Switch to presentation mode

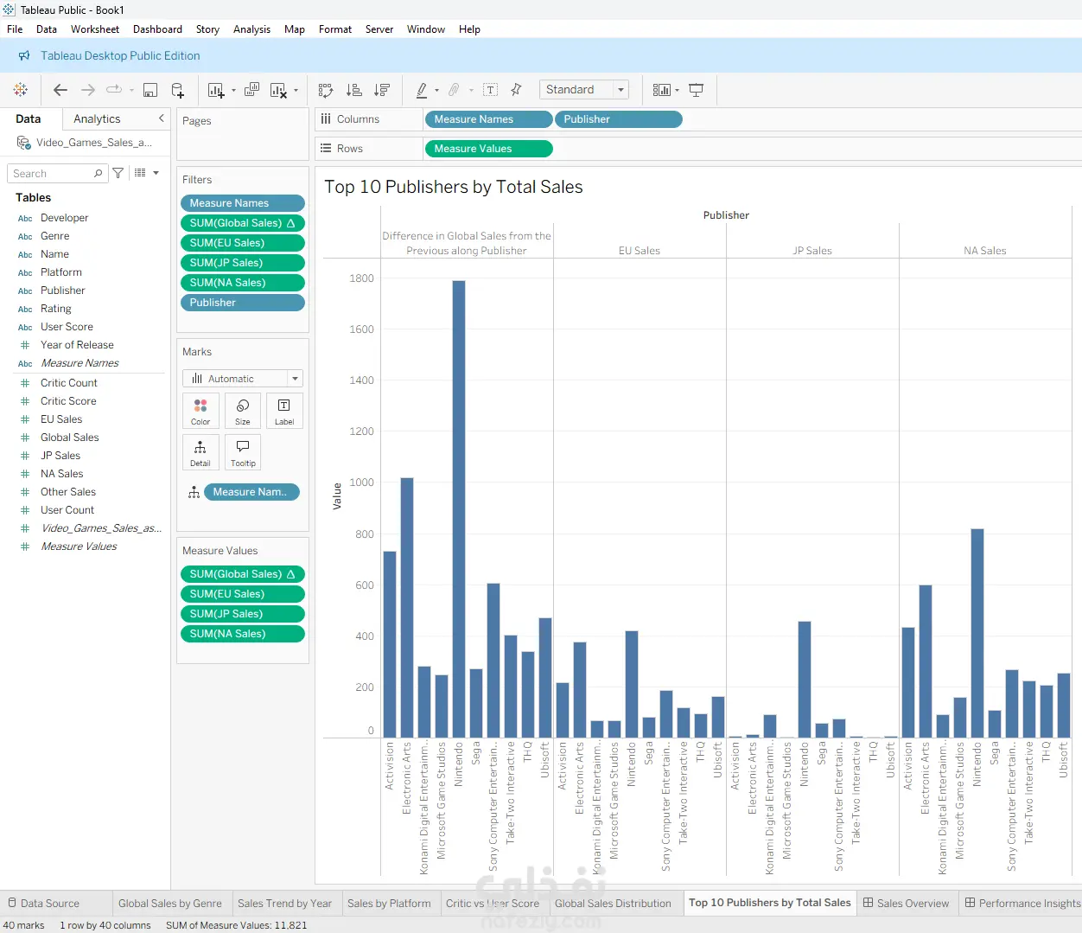pos(697,90)
